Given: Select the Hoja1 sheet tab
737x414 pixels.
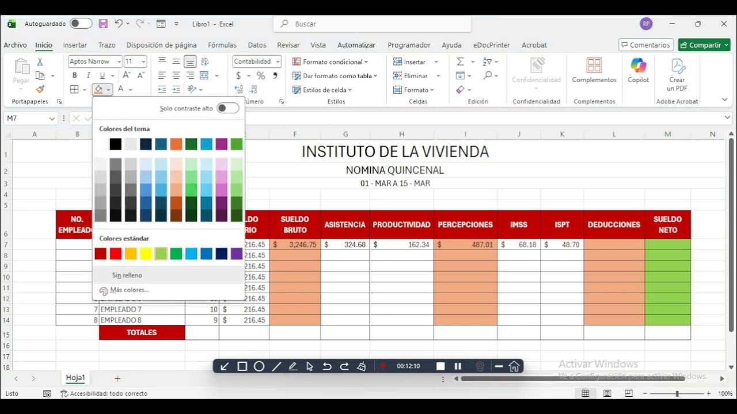Looking at the screenshot, I should pos(75,378).
